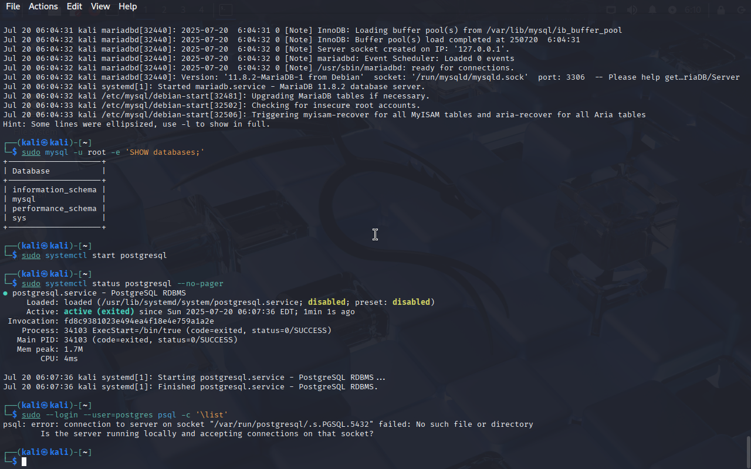This screenshot has height=469, width=751.
Task: Click the 'Triggering myisam-recover' log line
Action: tap(324, 115)
